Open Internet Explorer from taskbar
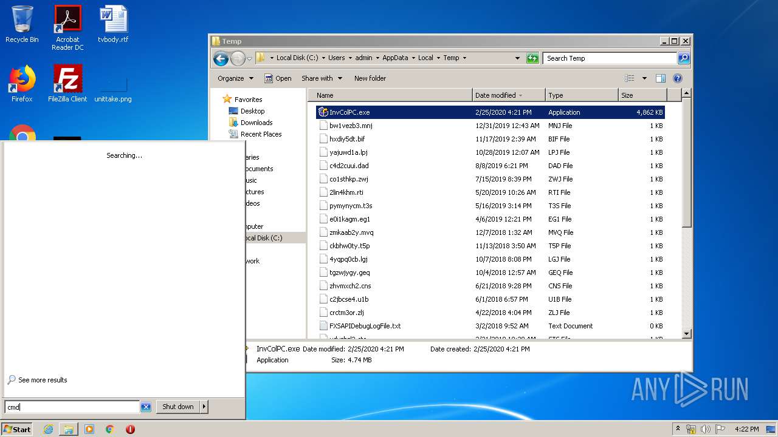This screenshot has width=778, height=437. click(x=48, y=429)
